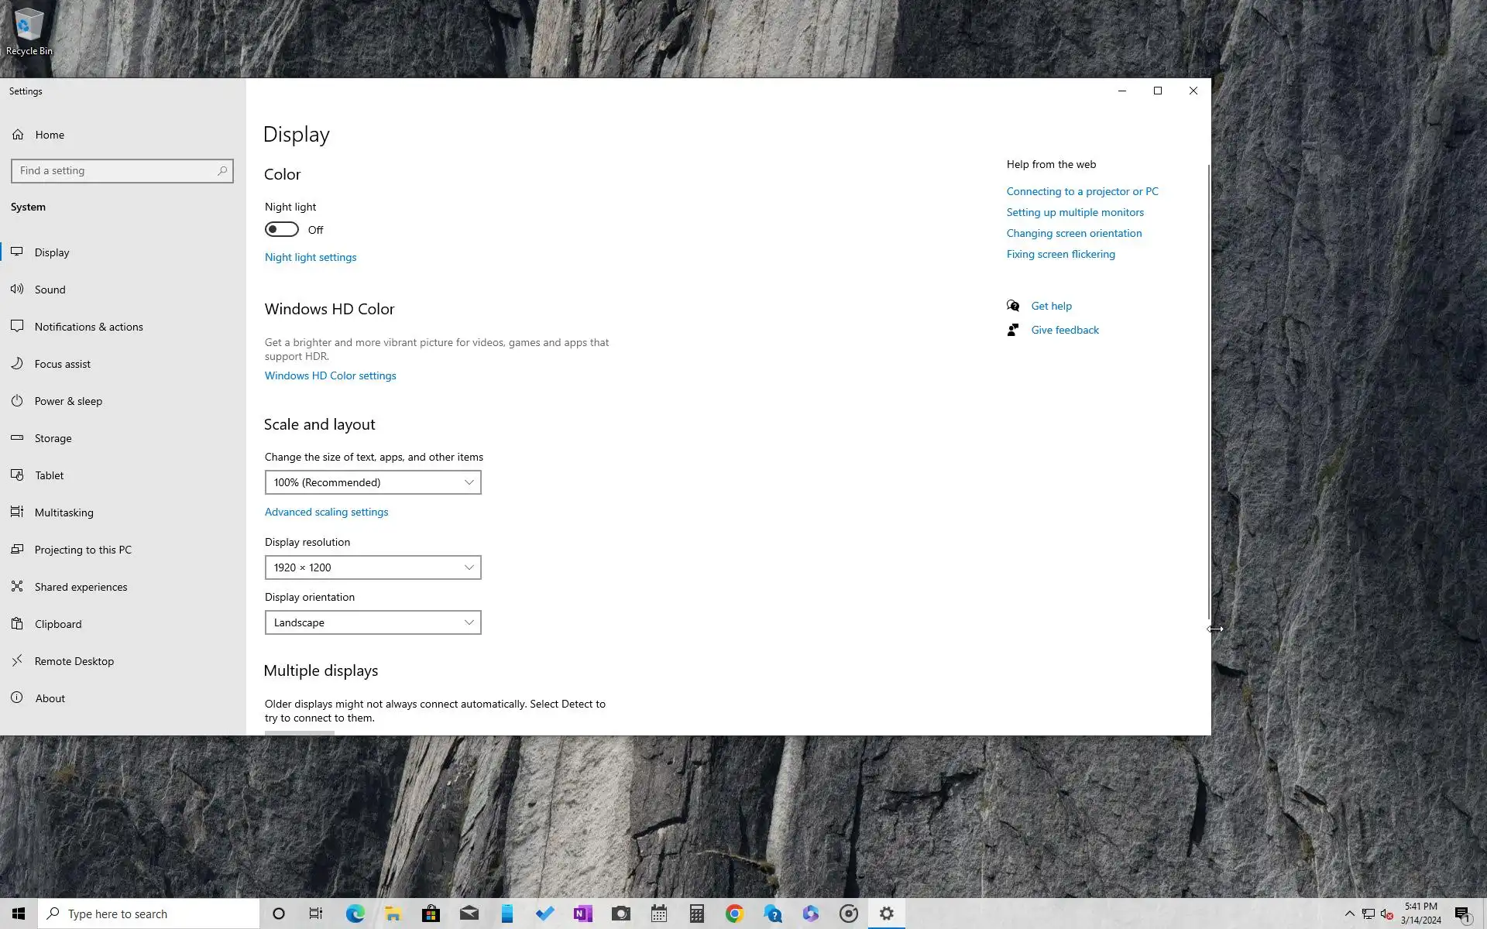The image size is (1487, 929).
Task: Open Windows HD Color settings link
Action: click(330, 375)
